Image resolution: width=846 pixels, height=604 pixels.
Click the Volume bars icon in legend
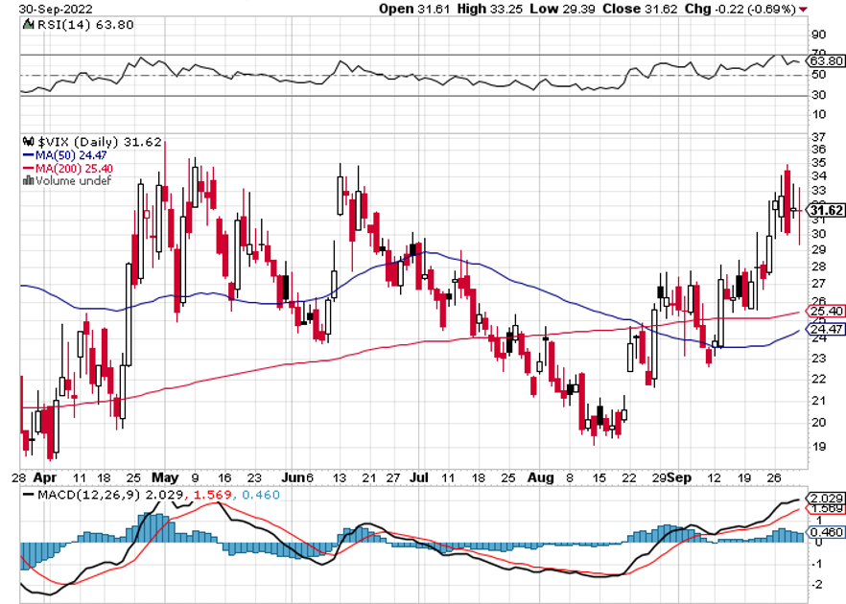tap(28, 179)
